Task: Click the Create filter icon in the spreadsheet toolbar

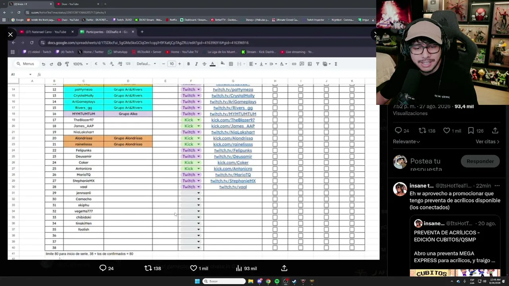Action: [x=317, y=64]
